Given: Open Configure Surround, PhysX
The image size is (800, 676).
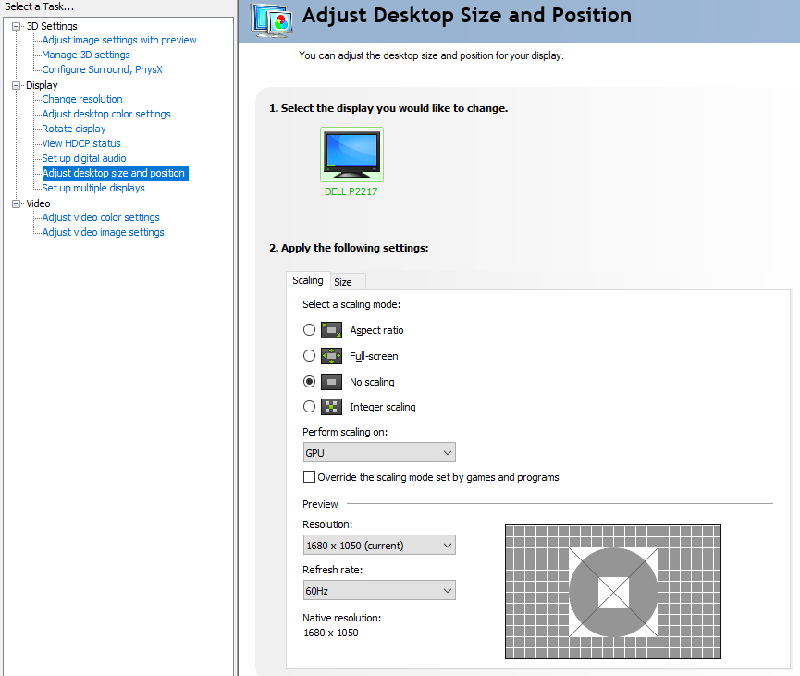Looking at the screenshot, I should coord(102,69).
